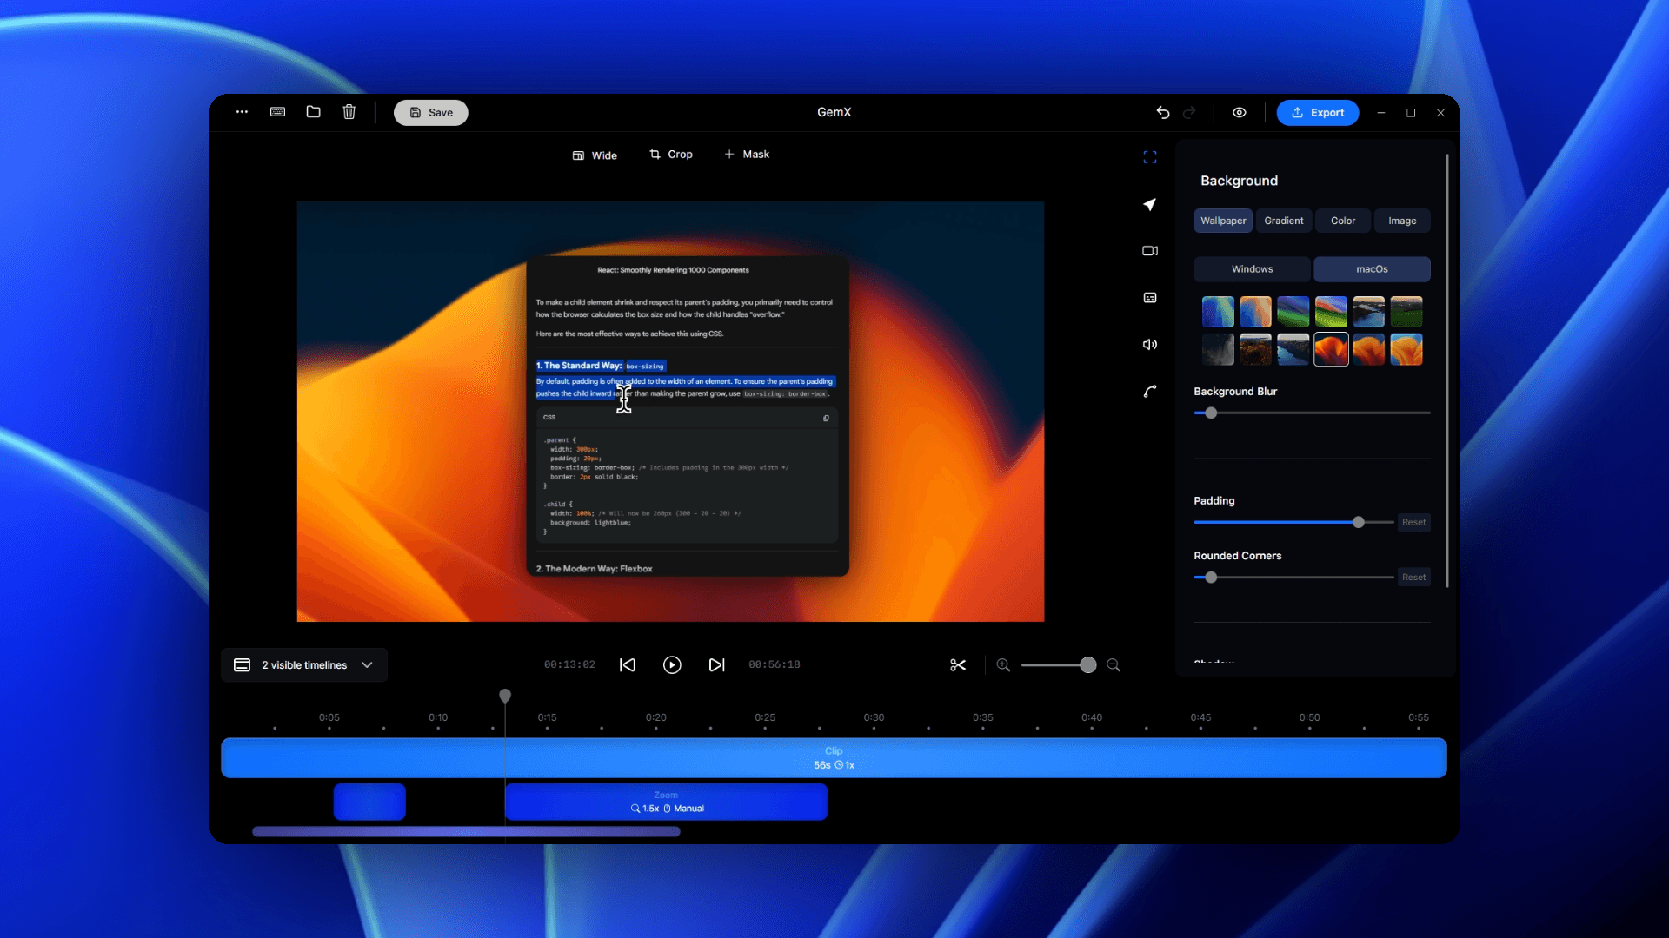Click the horizontal timeline scrollbar
The width and height of the screenshot is (1669, 938).
[x=466, y=832]
